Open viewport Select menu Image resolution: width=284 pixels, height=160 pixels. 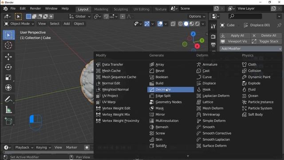(x=55, y=24)
